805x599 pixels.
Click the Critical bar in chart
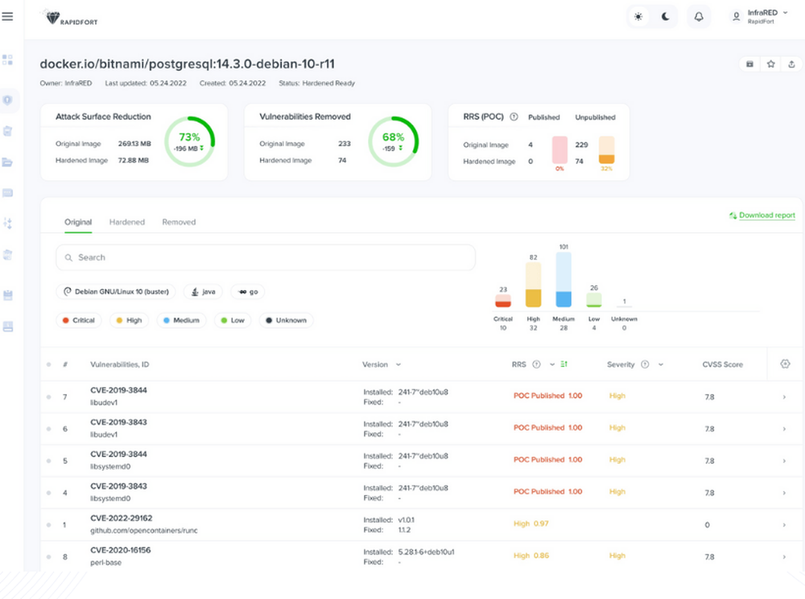[x=503, y=301]
